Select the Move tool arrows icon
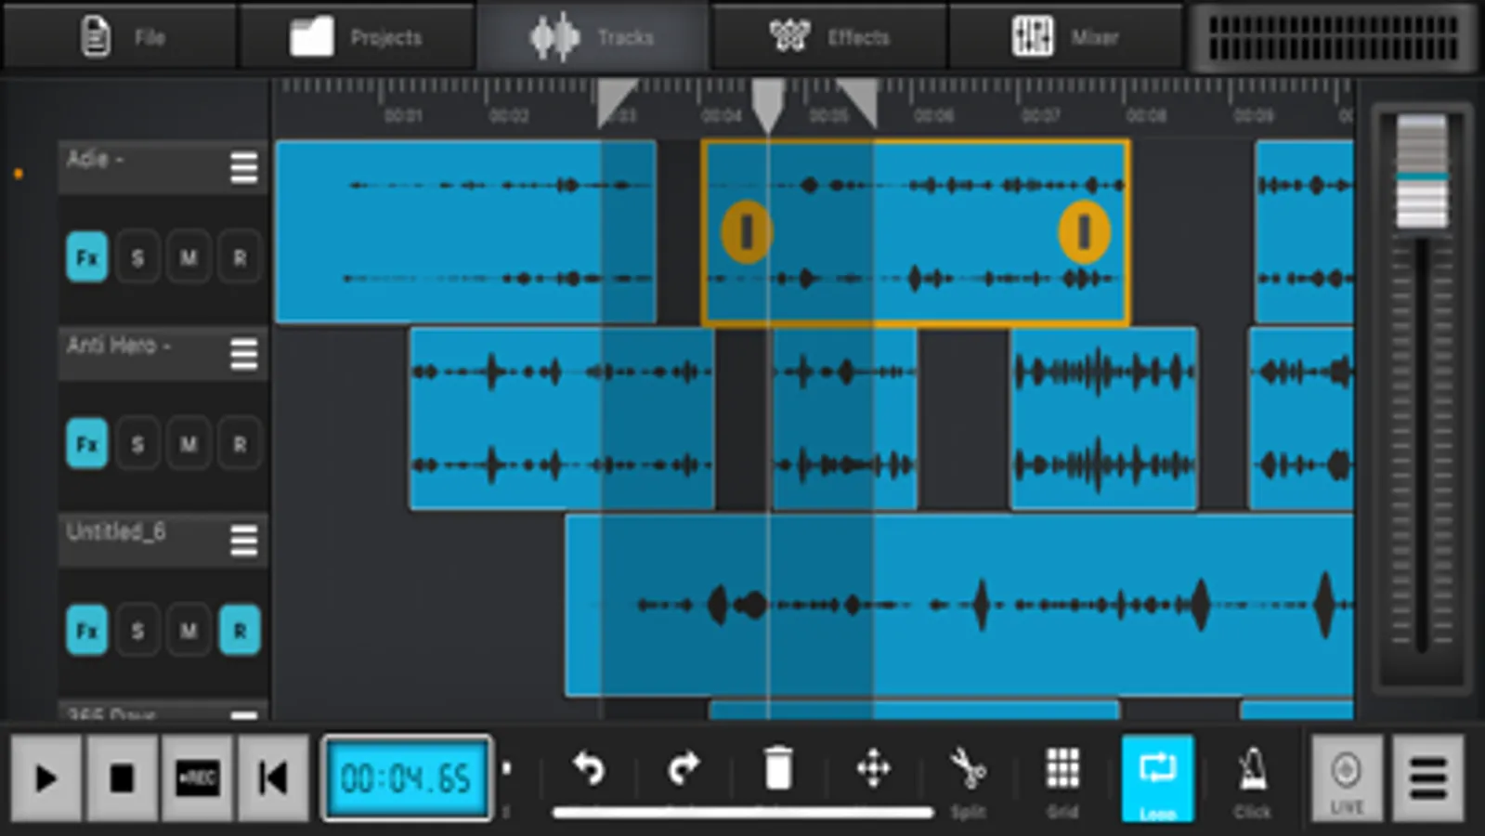This screenshot has width=1485, height=836. tap(873, 769)
